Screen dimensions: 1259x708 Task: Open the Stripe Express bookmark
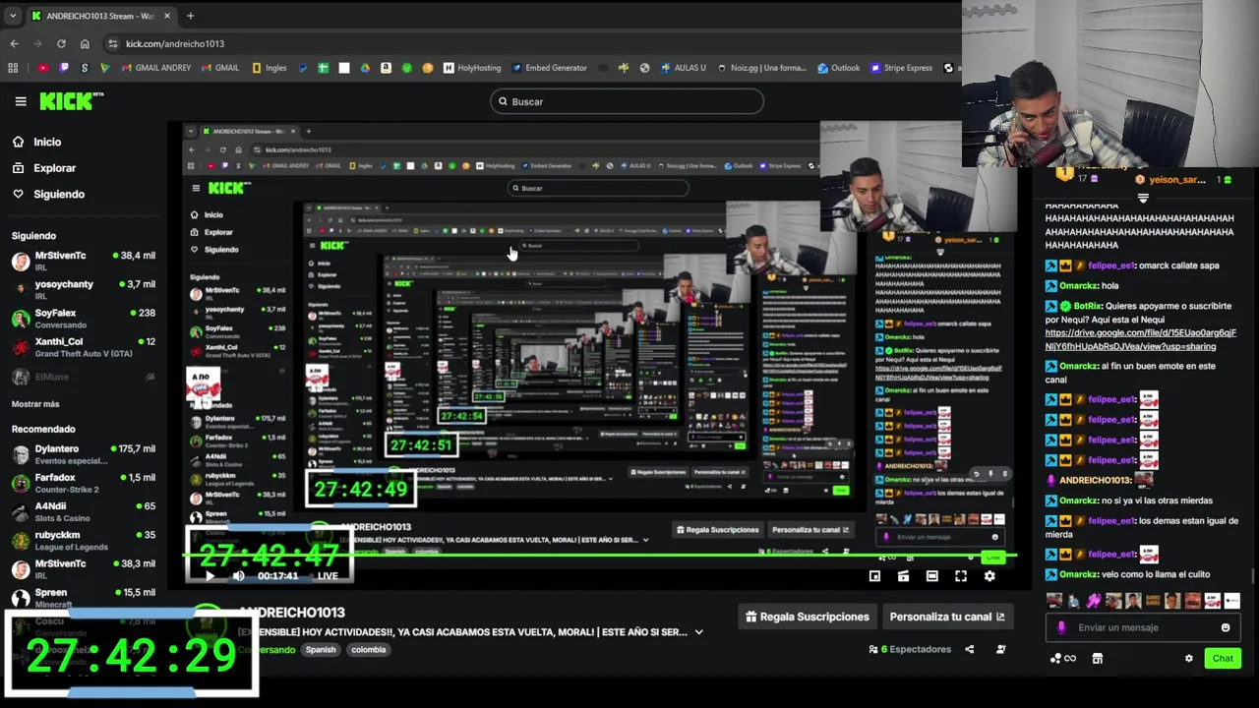tap(901, 68)
